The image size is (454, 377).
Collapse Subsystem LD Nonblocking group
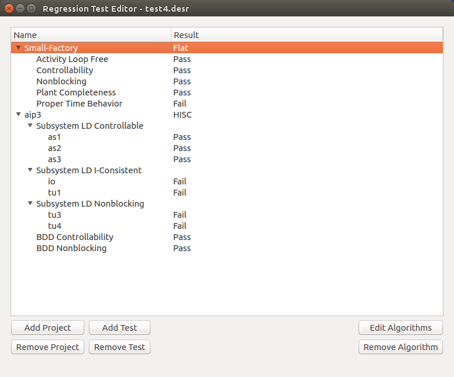30,204
